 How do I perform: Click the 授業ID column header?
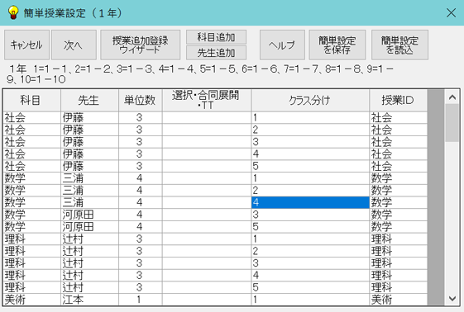[x=399, y=101]
